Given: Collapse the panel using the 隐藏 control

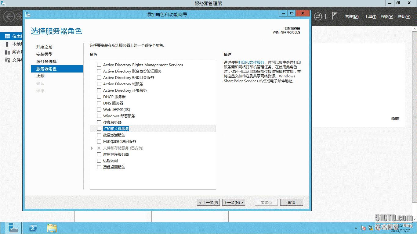Looking at the screenshot, I should pyautogui.click(x=395, y=119).
